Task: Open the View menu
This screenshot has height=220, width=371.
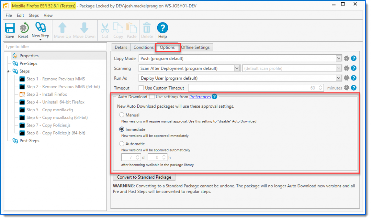Action: point(48,15)
